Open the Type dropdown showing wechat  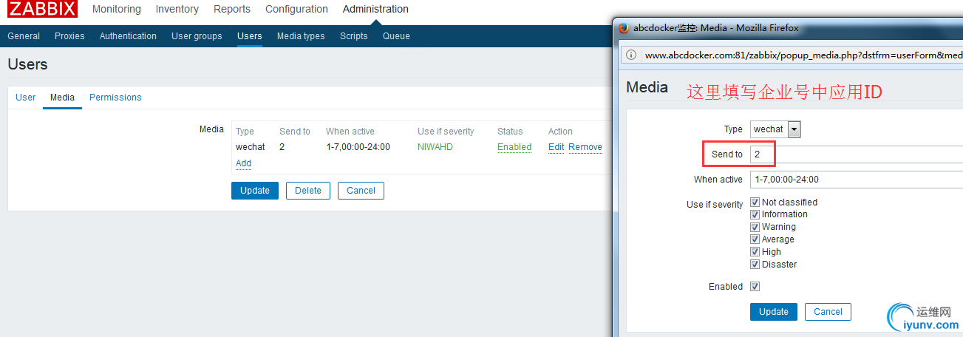pos(775,129)
